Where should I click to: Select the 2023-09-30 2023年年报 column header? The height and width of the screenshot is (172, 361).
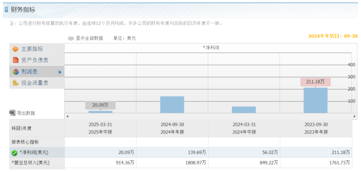click(316, 128)
